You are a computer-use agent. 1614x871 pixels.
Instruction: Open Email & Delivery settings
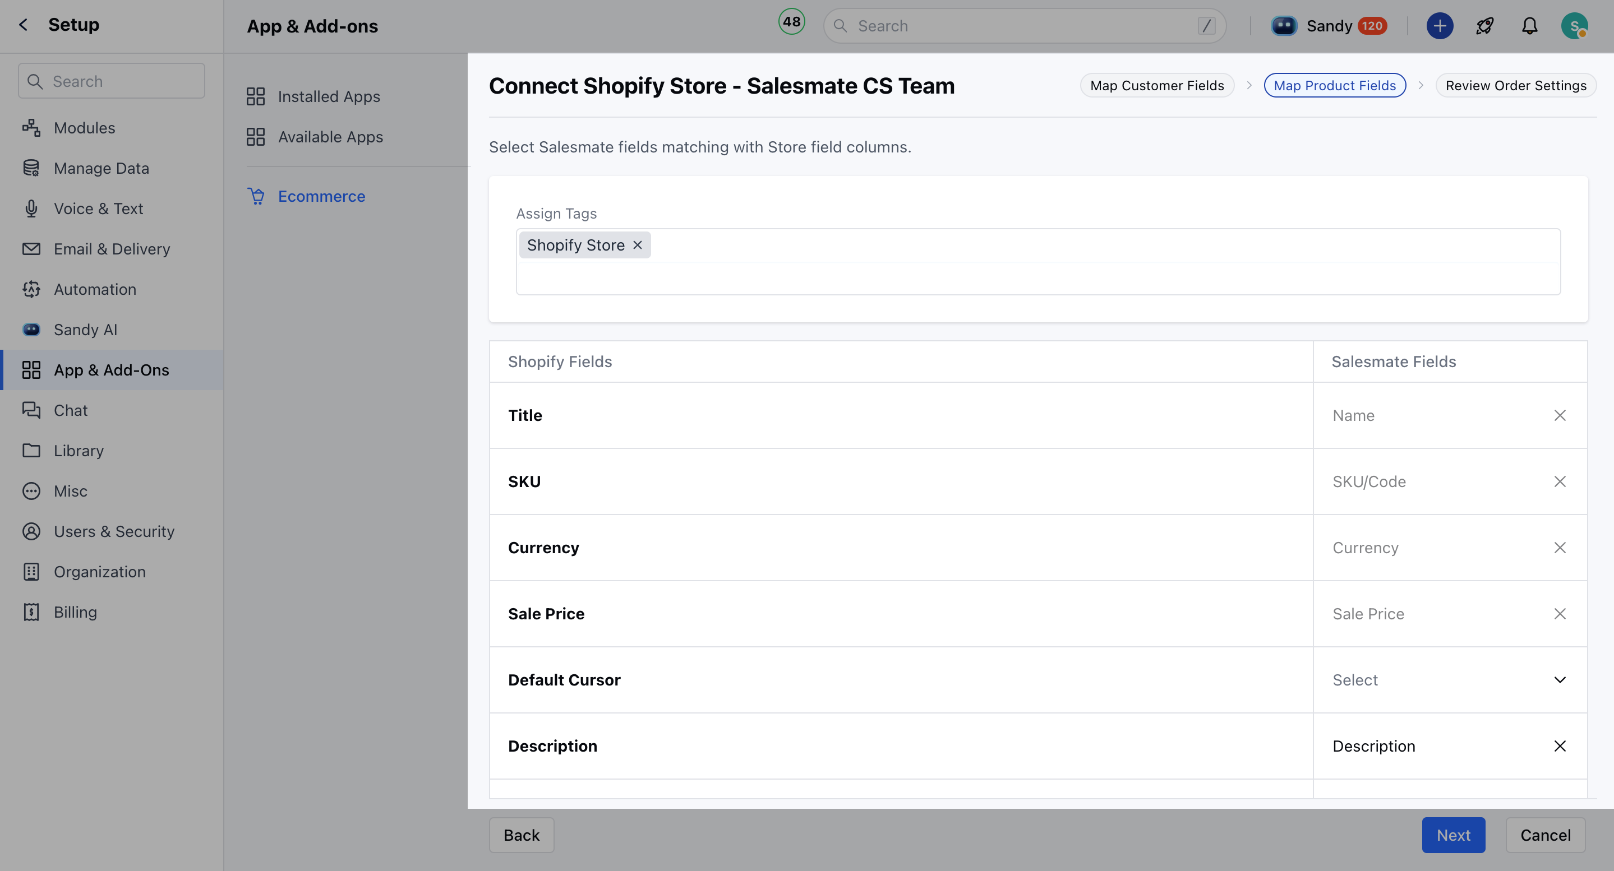112,249
